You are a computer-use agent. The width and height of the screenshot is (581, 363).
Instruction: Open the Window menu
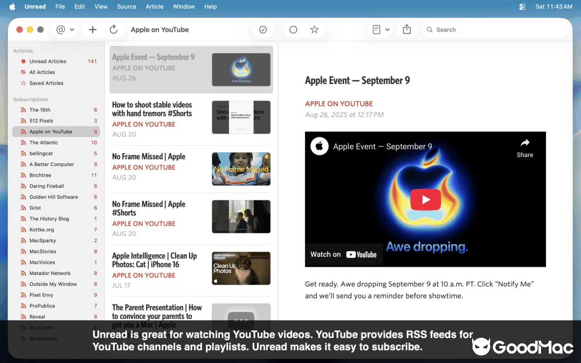184,6
